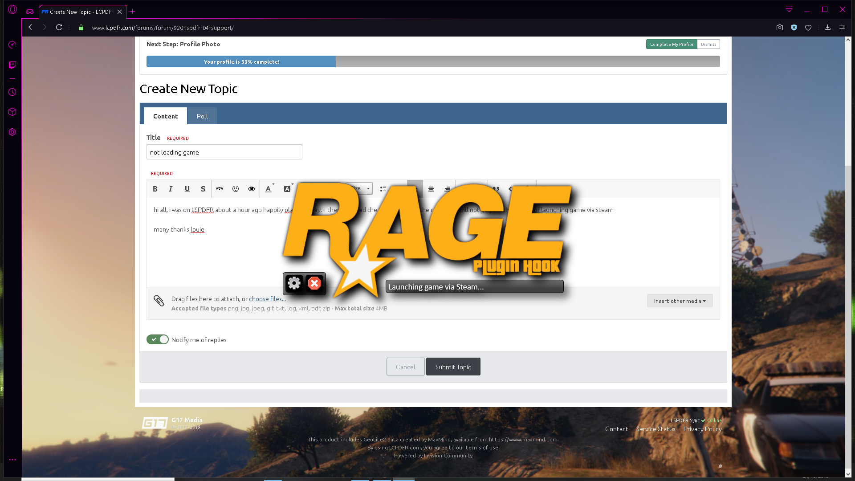Insert spoiler with eye icon
The width and height of the screenshot is (855, 481).
pos(252,189)
